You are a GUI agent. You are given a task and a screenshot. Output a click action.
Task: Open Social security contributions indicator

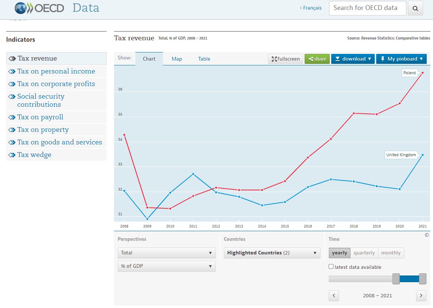click(56, 100)
